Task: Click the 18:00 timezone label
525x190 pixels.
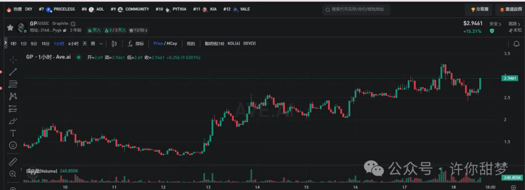Action: click(490, 187)
